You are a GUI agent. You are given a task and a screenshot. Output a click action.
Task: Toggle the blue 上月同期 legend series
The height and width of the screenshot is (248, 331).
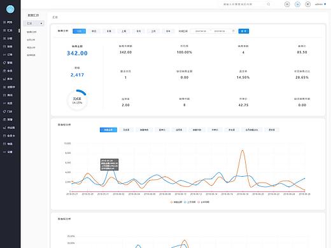point(190,202)
